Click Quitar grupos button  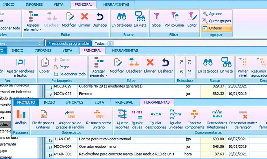point(217,21)
